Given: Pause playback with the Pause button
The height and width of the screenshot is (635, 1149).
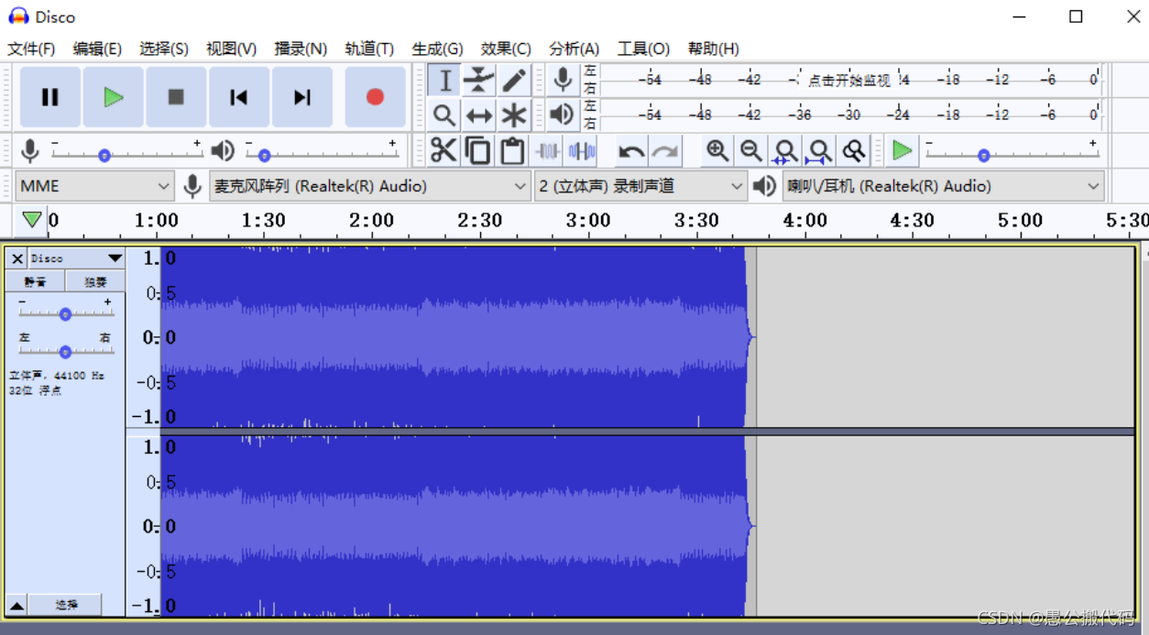Looking at the screenshot, I should coord(50,97).
